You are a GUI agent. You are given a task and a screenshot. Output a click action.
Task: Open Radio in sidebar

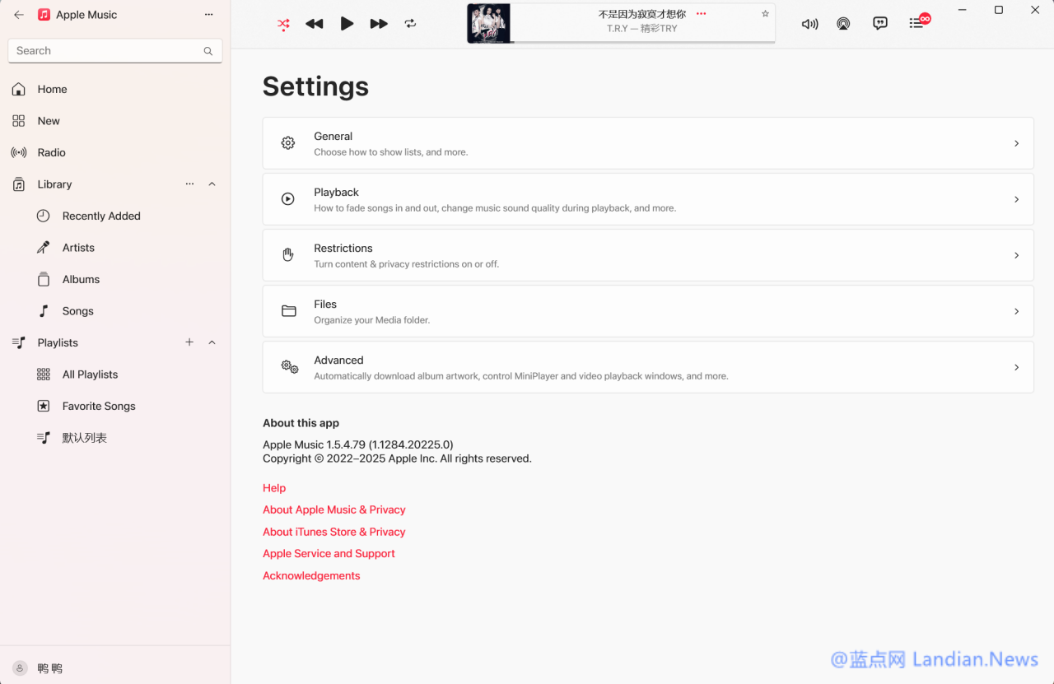(115, 152)
